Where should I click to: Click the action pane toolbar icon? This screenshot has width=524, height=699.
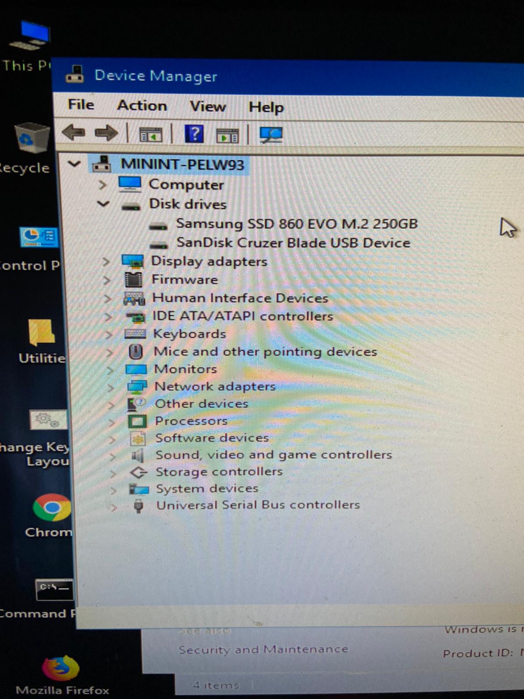coord(228,135)
